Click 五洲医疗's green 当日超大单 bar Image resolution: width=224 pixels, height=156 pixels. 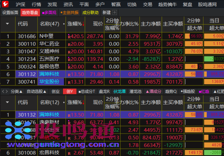[x=209, y=59]
